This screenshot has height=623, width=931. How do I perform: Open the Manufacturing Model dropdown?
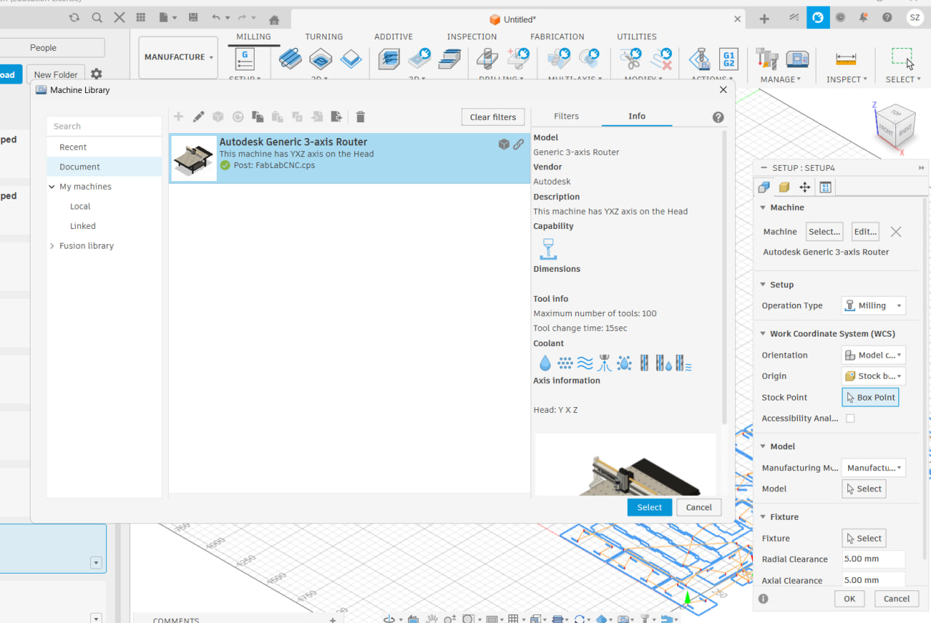874,468
